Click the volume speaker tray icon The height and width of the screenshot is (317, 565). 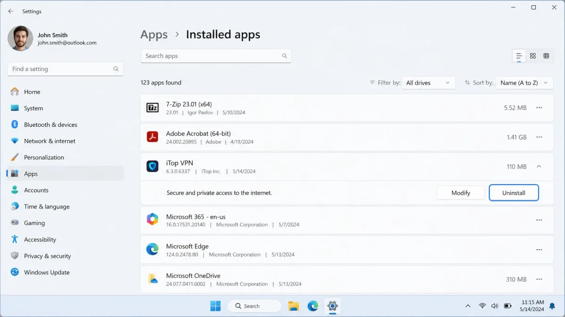[x=494, y=306]
